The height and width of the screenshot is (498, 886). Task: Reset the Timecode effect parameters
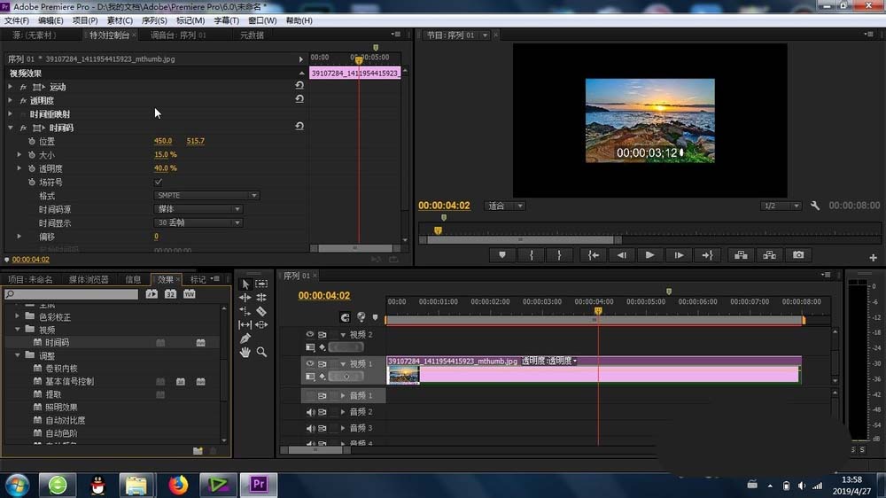pyautogui.click(x=299, y=127)
